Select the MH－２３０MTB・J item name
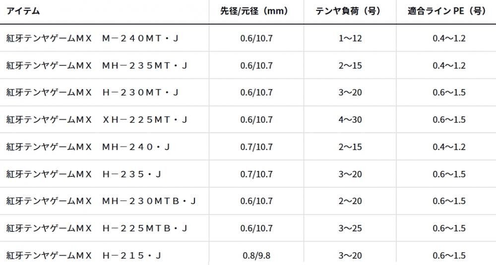Viewport: 496px width, 265px height. [101, 201]
